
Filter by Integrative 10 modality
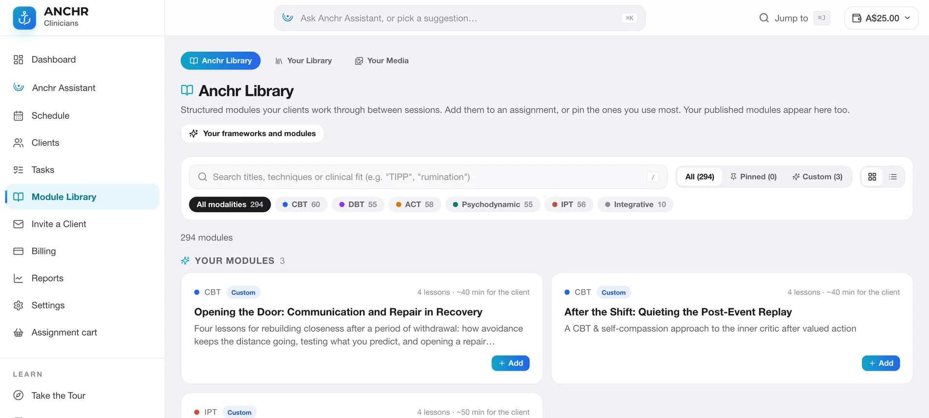click(635, 204)
